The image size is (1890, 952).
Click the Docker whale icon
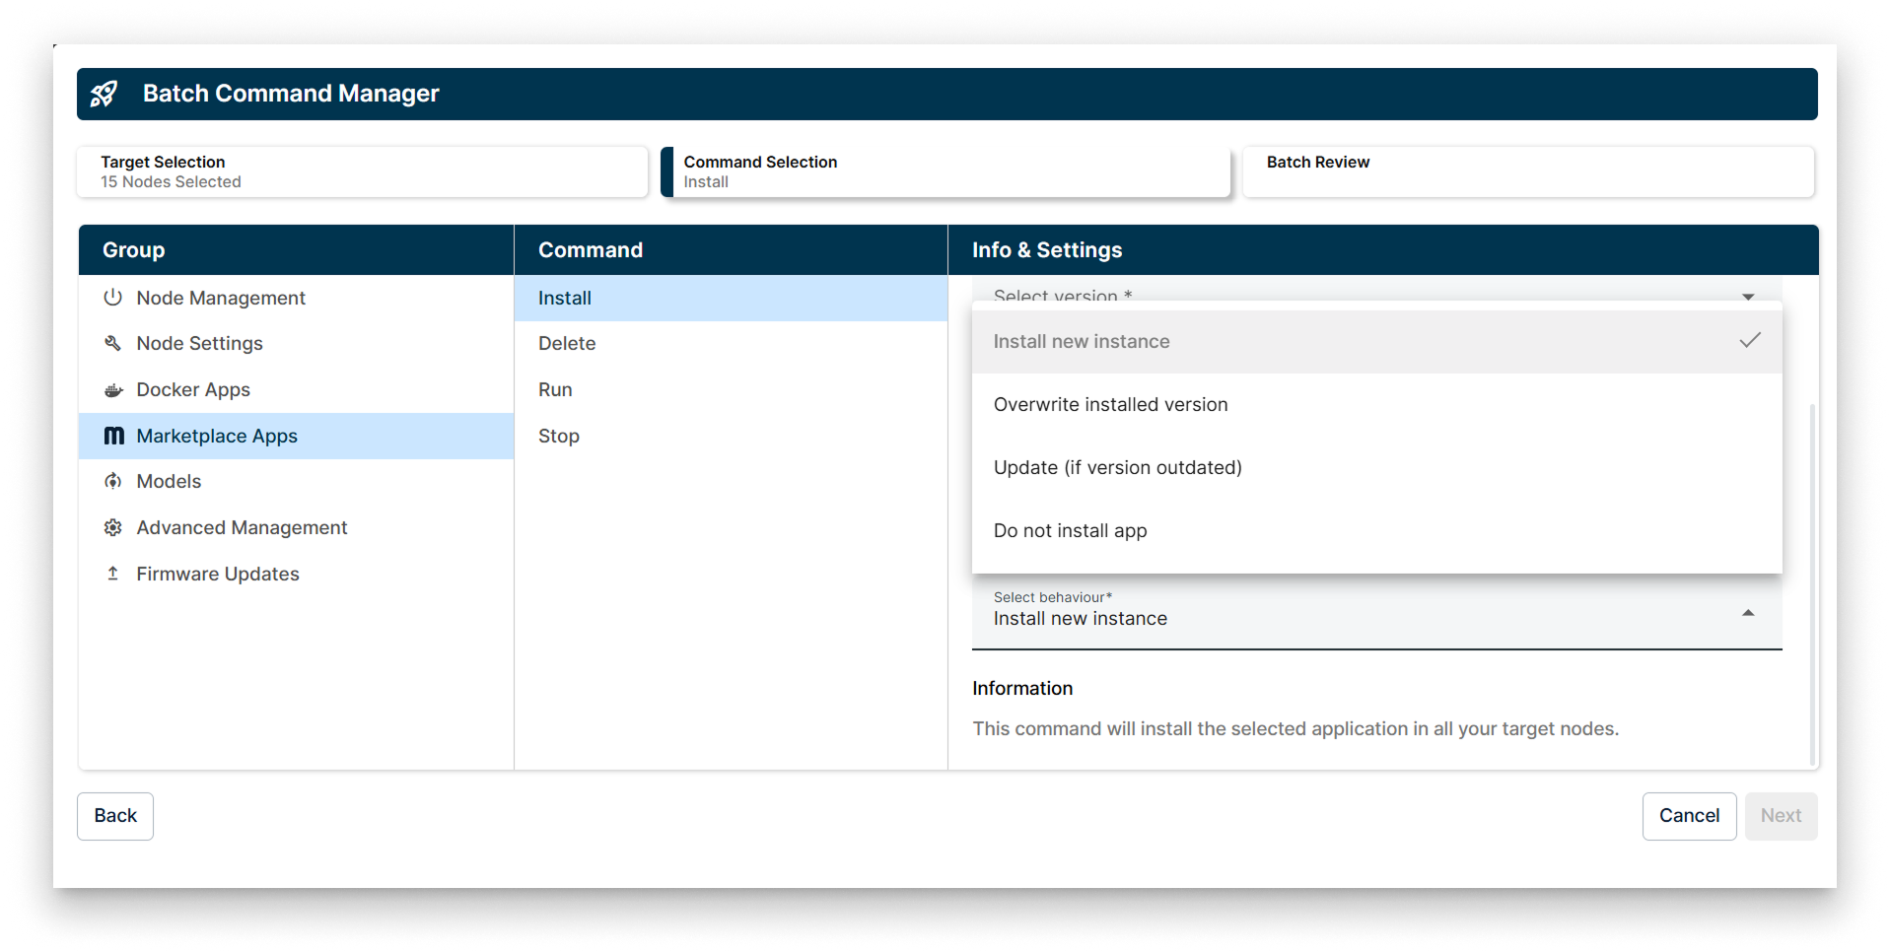coord(112,389)
